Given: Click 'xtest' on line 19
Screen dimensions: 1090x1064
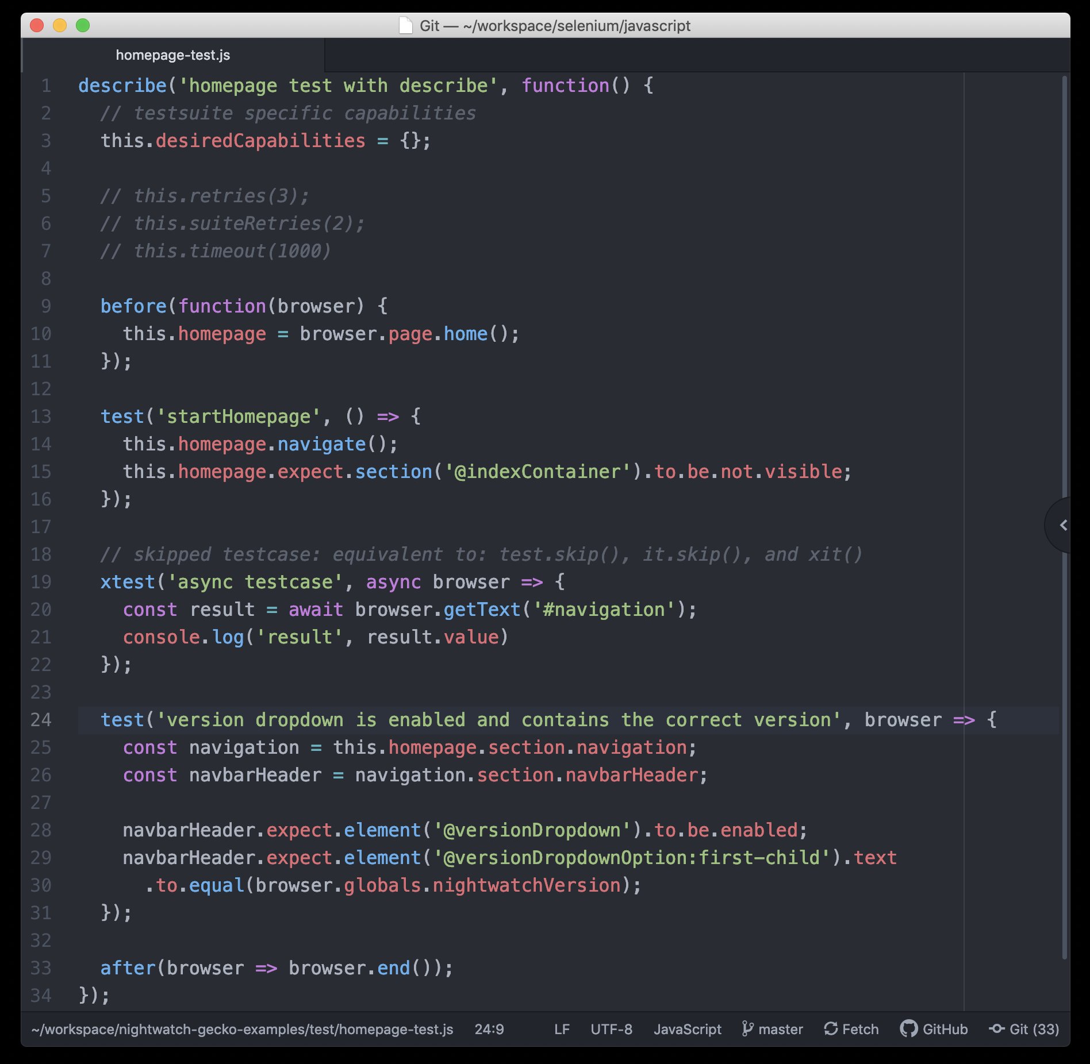Looking at the screenshot, I should pos(128,582).
